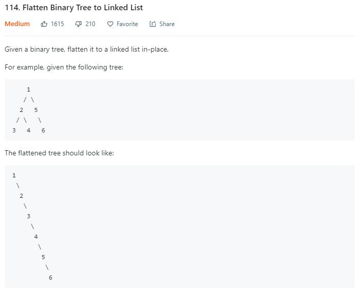Downvote the problem with thumbs-down icon
Screen dimensions: 358x298
[x=78, y=24]
